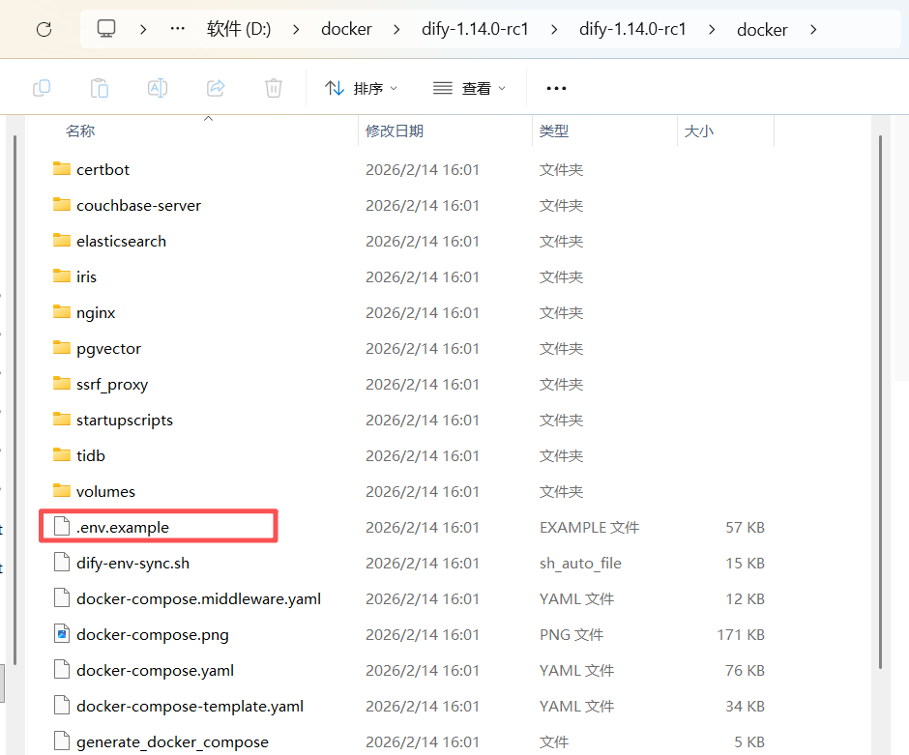Screen dimensions: 909x755
Task: Select the tidb folder icon
Action: 62,455
